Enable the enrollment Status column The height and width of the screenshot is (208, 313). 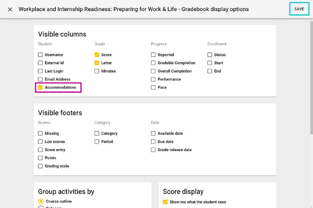[x=209, y=55]
